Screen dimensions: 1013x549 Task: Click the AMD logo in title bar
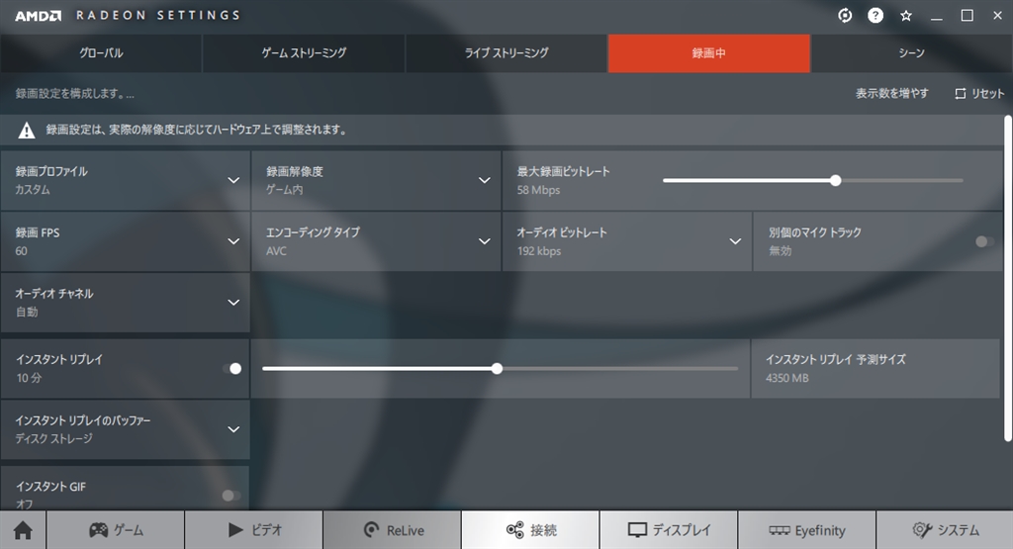pos(38,16)
